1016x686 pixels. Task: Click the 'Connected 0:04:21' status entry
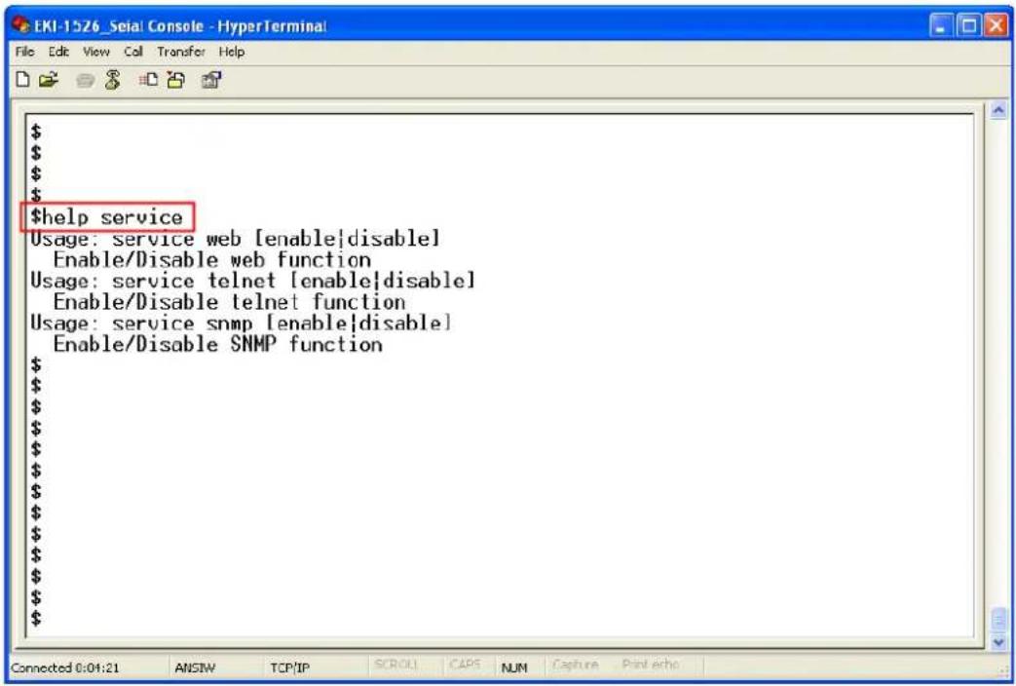pyautogui.click(x=65, y=667)
